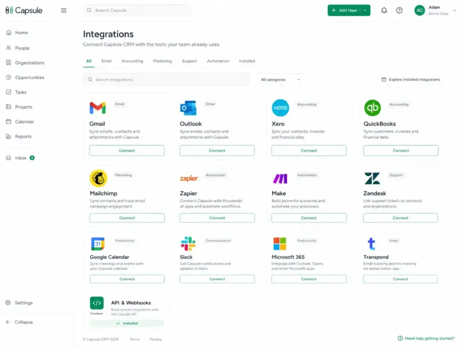Connect the Make integration
The height and width of the screenshot is (349, 466).
(309, 218)
